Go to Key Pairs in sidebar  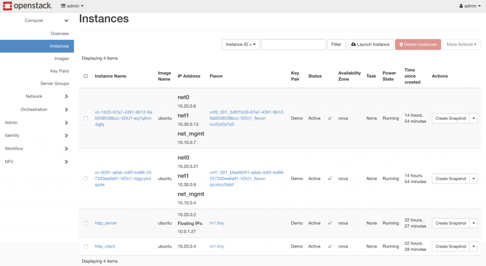pyautogui.click(x=59, y=71)
